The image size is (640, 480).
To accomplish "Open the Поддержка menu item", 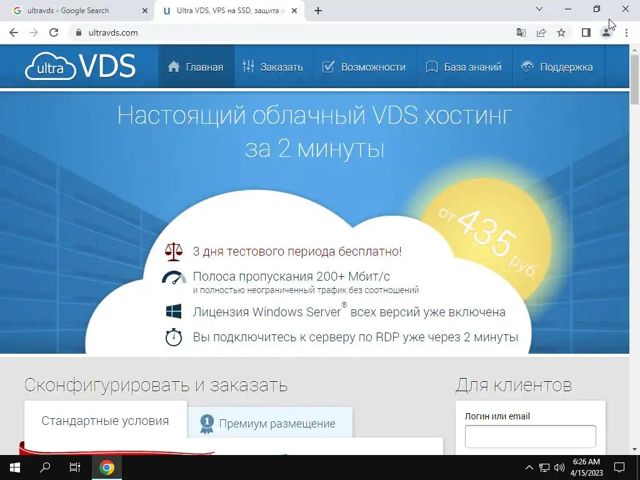I will pos(557,67).
